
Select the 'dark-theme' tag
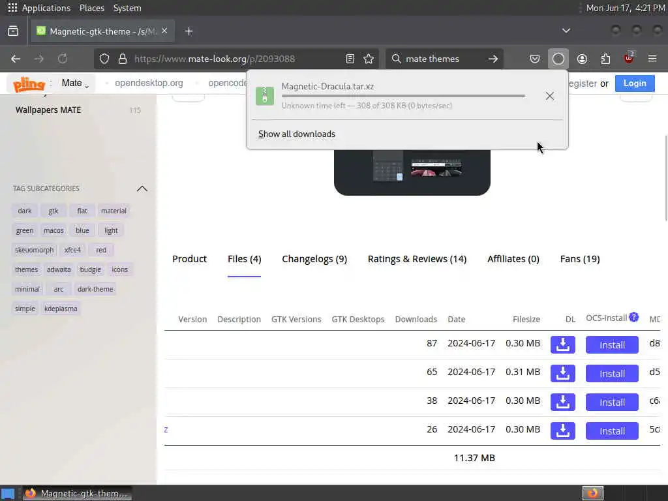(x=95, y=289)
